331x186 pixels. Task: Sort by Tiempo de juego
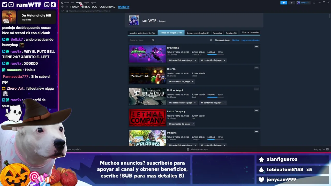tap(222, 40)
